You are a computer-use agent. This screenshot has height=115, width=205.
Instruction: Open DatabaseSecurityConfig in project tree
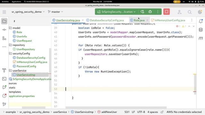[31, 58]
